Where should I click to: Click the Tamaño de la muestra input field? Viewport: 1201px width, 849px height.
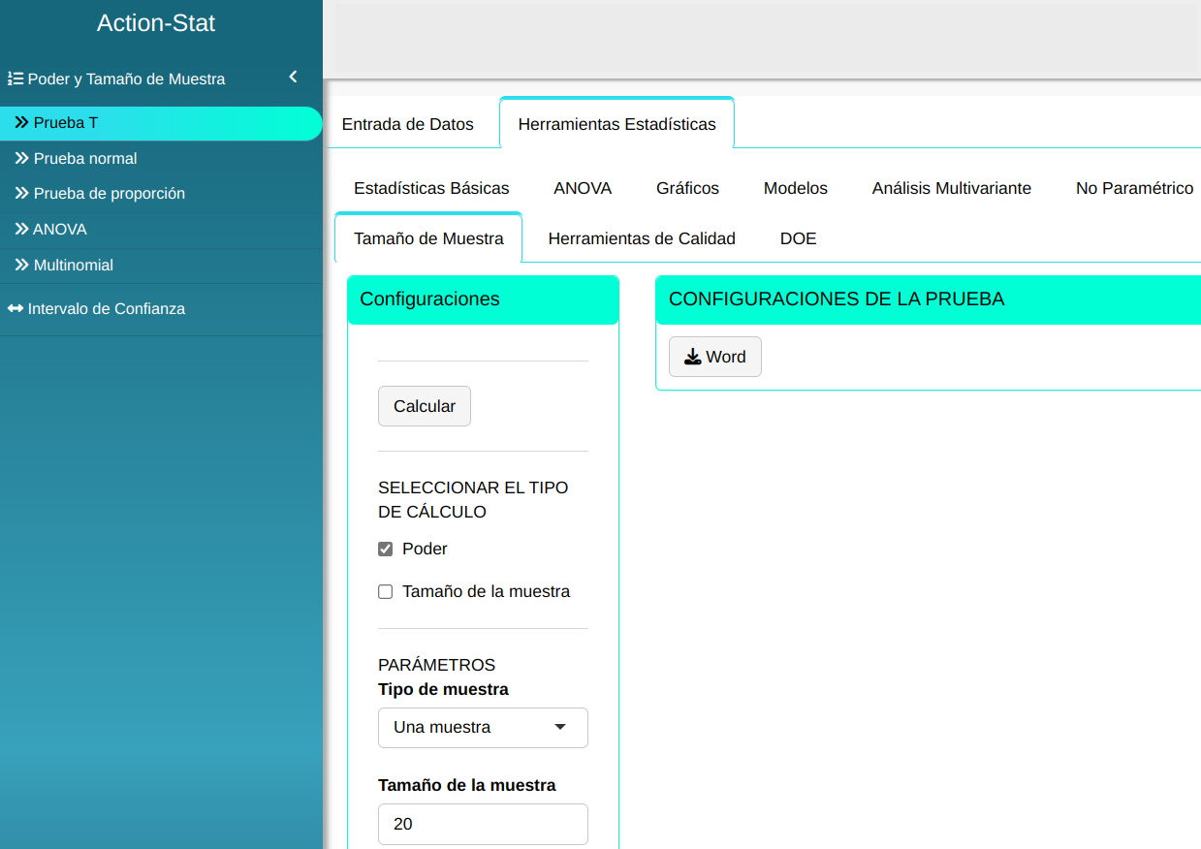(483, 824)
